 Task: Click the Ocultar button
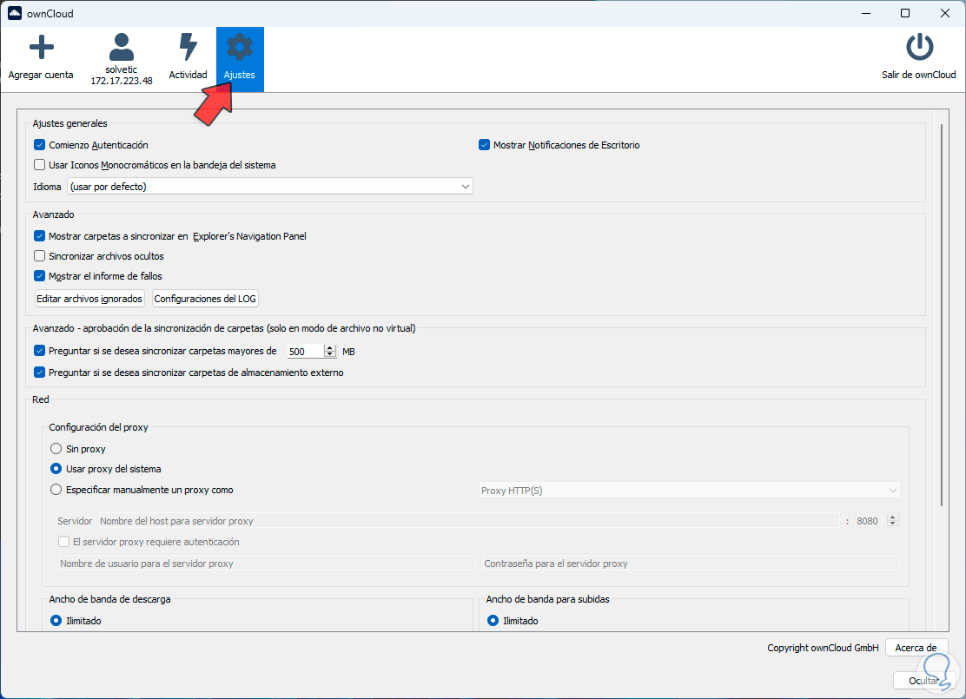click(923, 680)
